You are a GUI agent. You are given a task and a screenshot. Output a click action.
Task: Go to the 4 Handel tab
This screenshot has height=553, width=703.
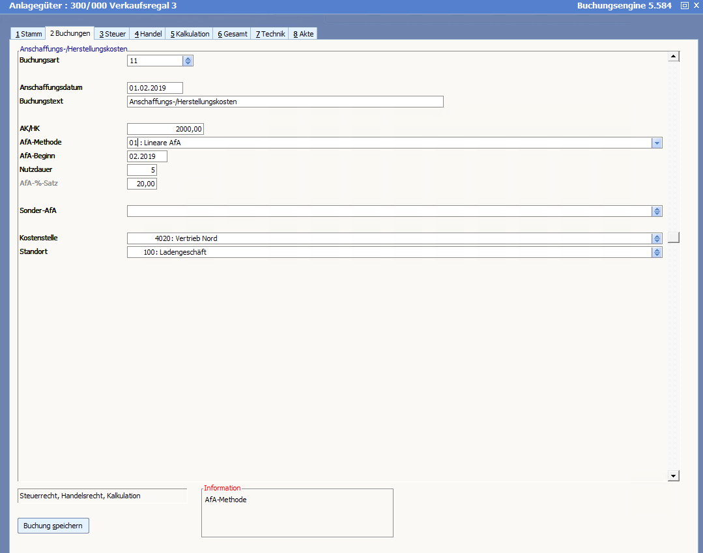coord(148,34)
